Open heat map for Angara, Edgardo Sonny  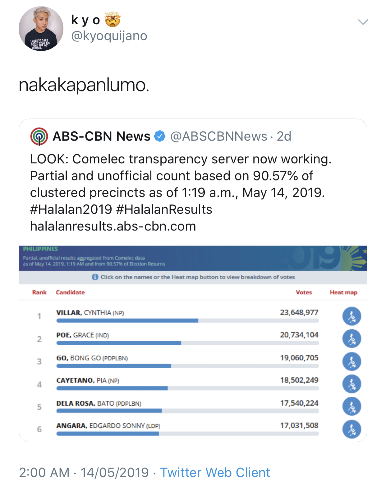[x=352, y=429]
